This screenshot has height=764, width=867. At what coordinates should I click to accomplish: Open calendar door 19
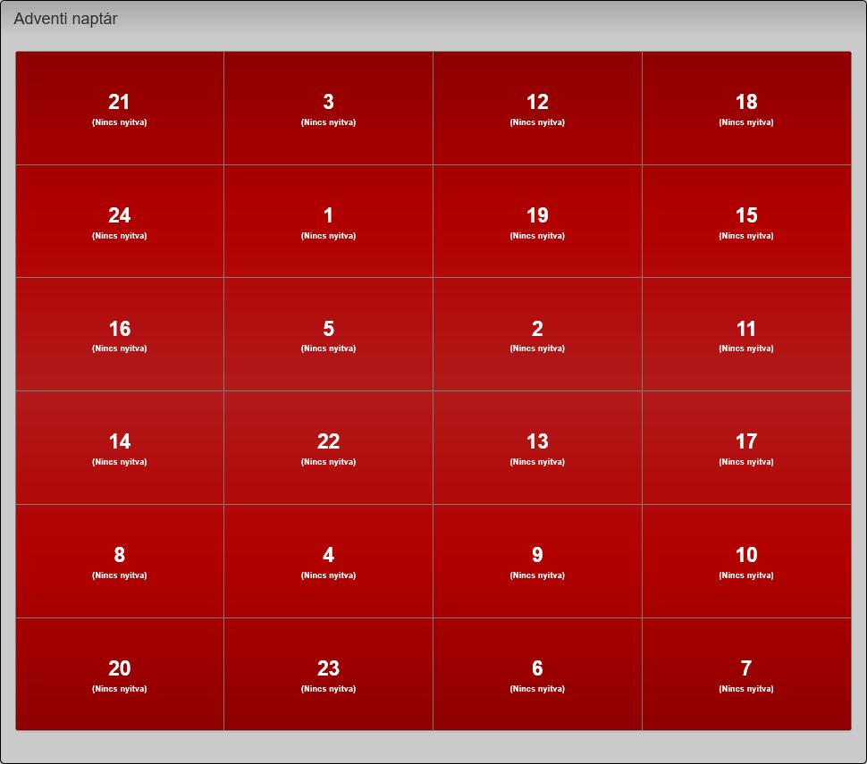click(537, 222)
